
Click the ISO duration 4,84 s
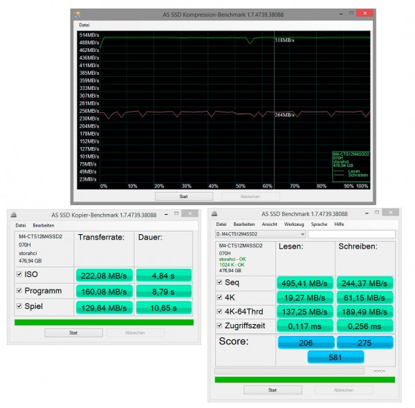pos(163,276)
